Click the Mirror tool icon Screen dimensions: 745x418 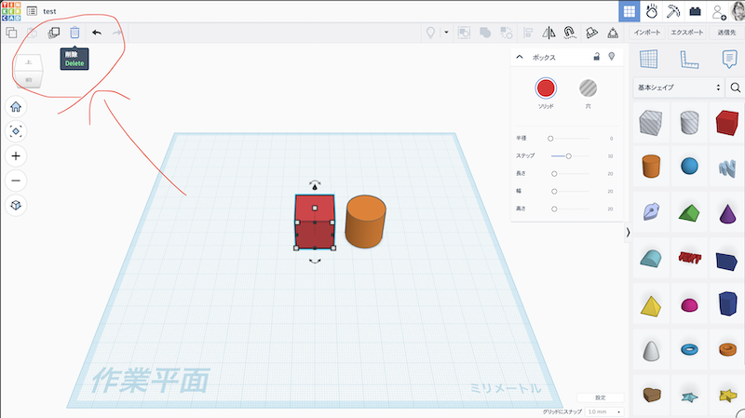tap(548, 33)
